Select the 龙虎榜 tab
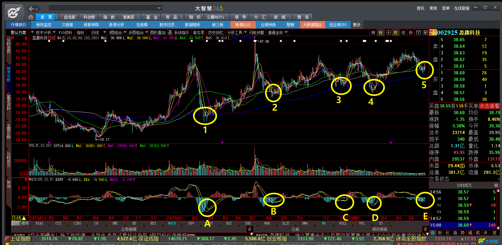 [x=142, y=25]
